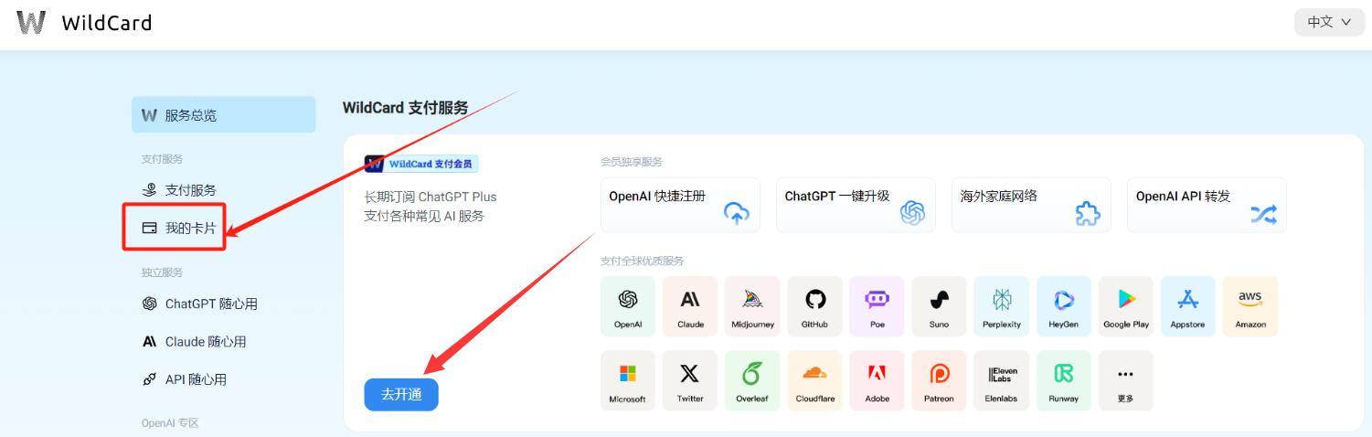Open OpenAI API 转发 card

[x=1207, y=205]
